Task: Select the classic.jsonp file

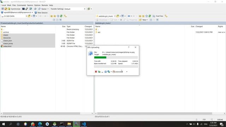Action: [8, 43]
